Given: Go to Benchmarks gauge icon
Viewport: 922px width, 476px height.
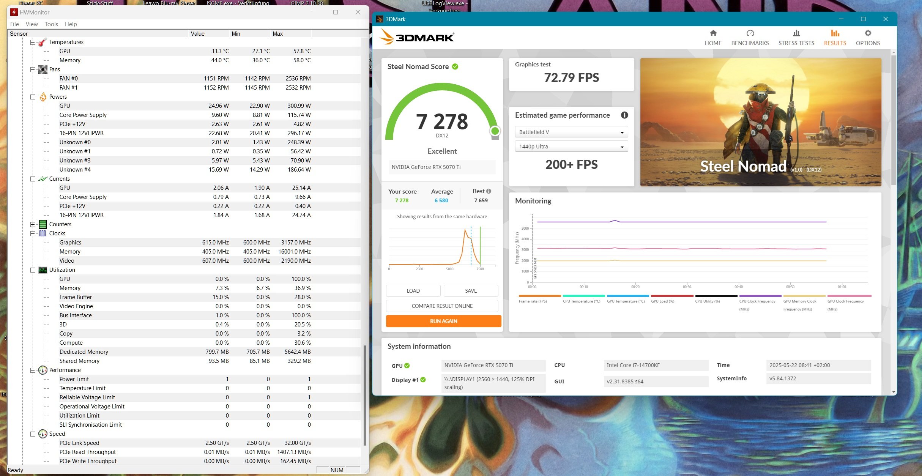Looking at the screenshot, I should (x=750, y=33).
